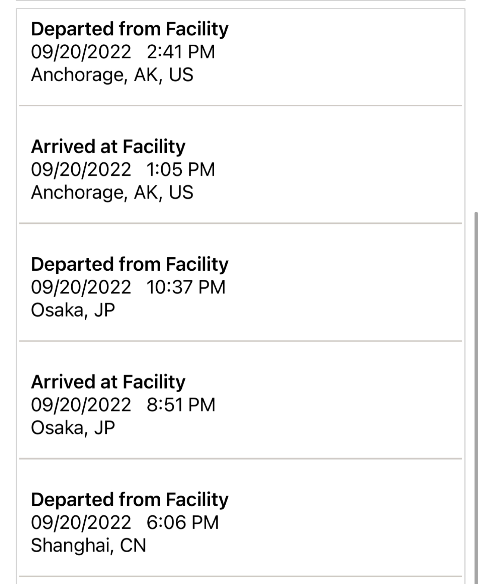The width and height of the screenshot is (479, 584).
Task: Click Anchorage, AK, US under the arrival entry
Action: pyautogui.click(x=112, y=193)
